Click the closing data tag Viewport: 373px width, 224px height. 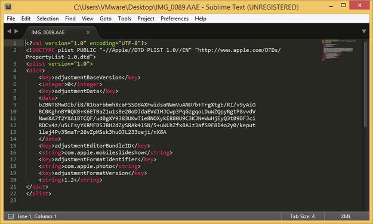(50, 139)
